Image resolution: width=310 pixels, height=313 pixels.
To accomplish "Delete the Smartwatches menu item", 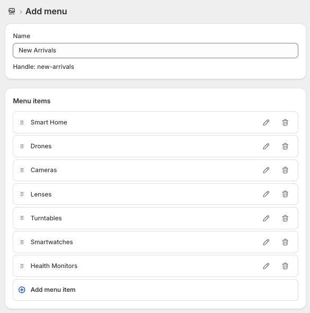I will (285, 242).
